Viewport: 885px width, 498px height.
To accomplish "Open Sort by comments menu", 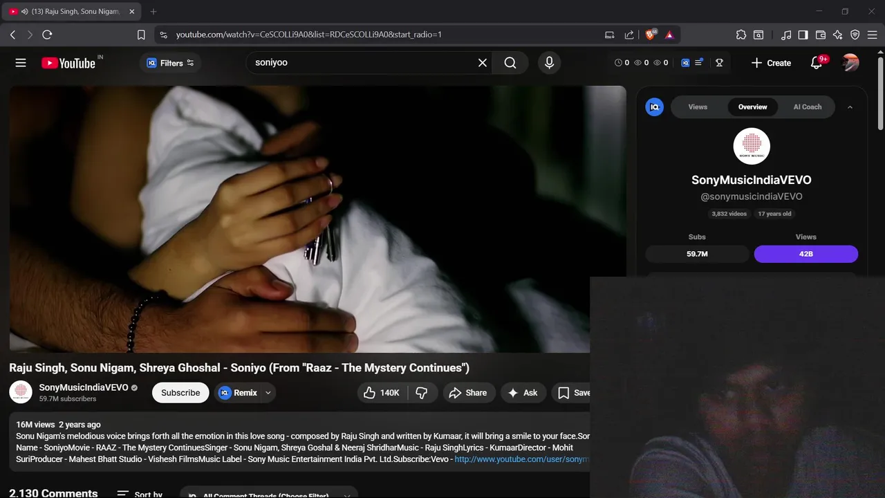I will [140, 494].
